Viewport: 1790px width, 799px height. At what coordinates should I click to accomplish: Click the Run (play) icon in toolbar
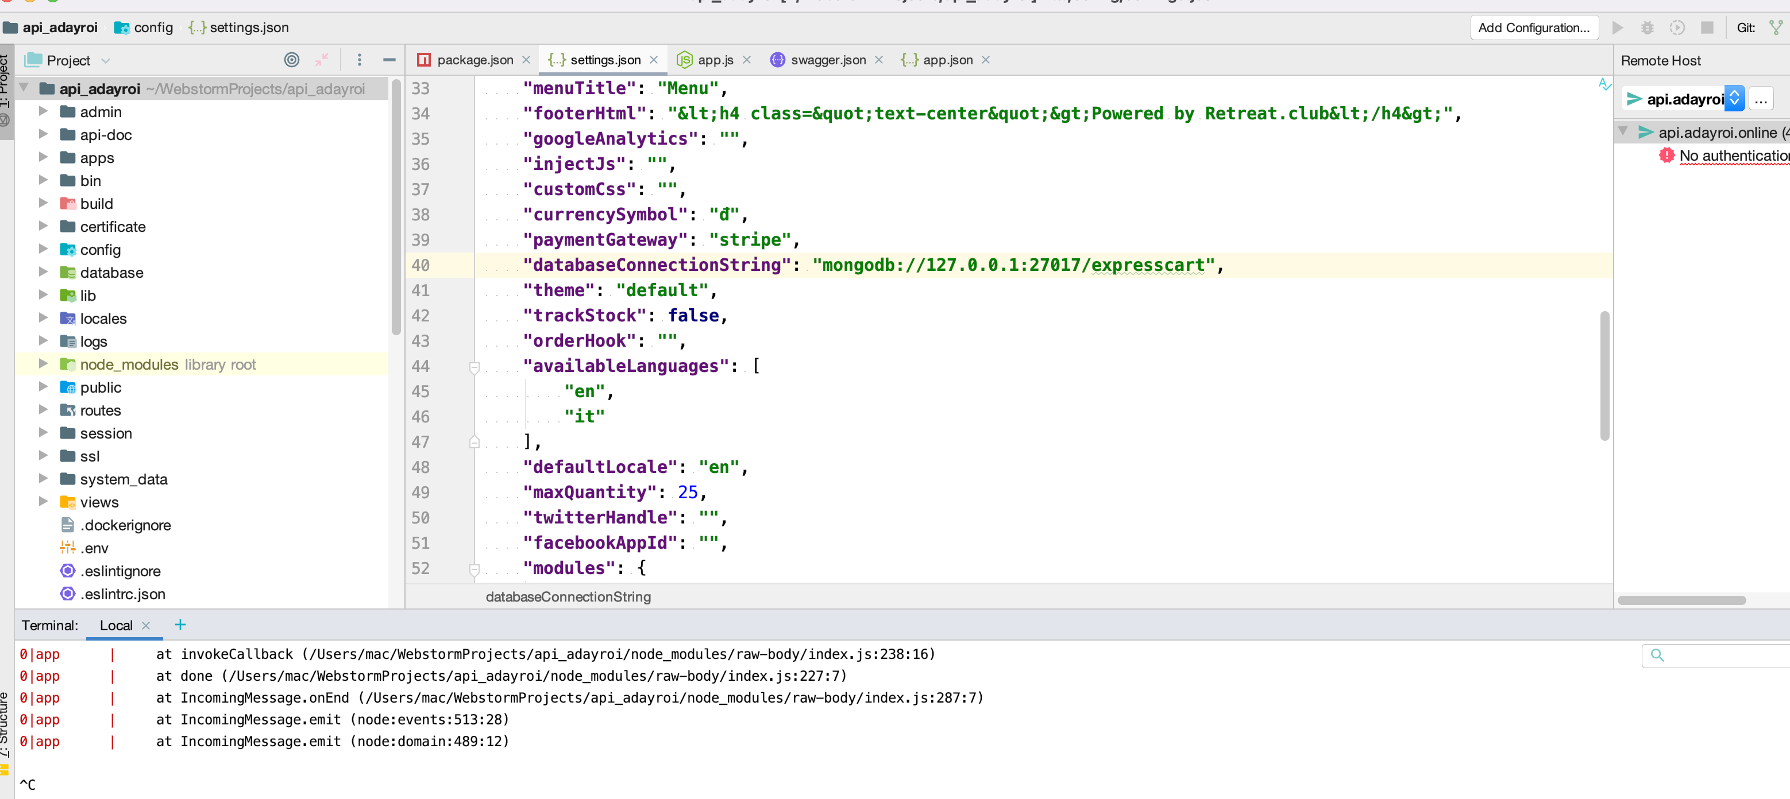(1618, 28)
